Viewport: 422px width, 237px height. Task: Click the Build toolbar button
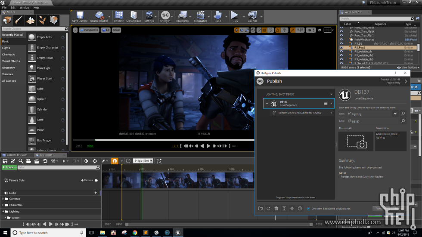[x=218, y=17]
